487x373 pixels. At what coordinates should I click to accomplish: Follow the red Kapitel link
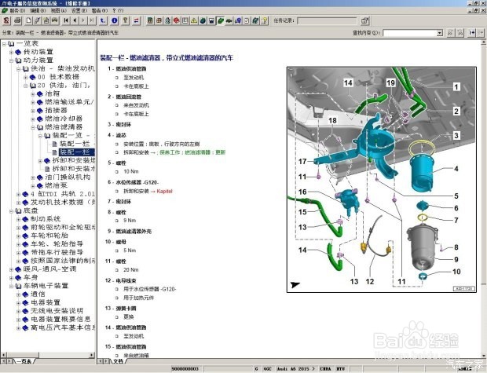tap(164, 192)
